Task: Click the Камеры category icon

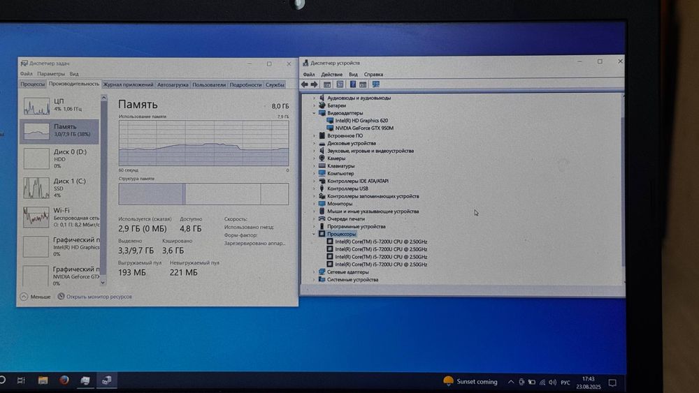Action: tap(322, 158)
